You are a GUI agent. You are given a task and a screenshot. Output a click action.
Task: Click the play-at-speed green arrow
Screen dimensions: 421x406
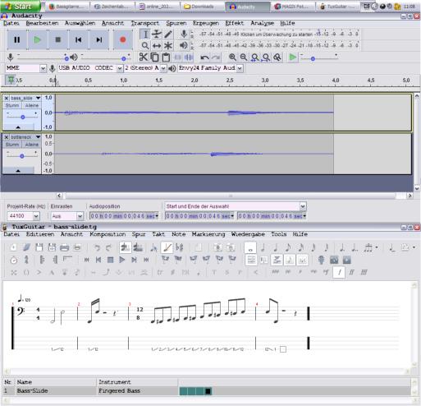pyautogui.click(x=293, y=58)
